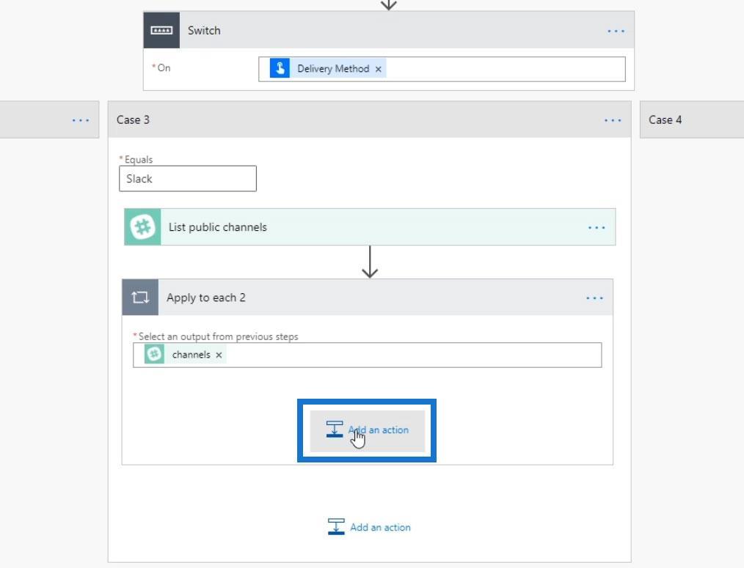Click the Apply to each 2 loop icon
The height and width of the screenshot is (568, 744).
140,298
